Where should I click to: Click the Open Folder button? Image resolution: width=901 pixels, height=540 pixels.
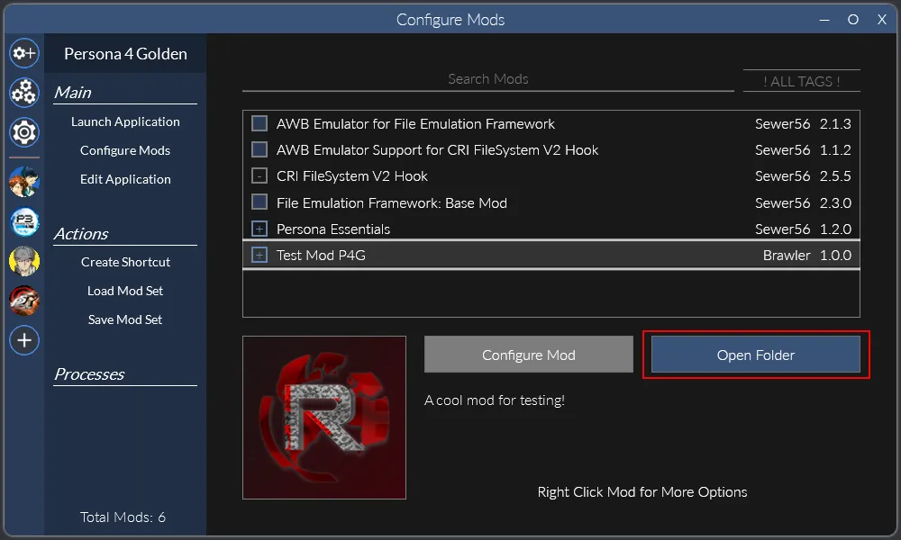point(756,355)
